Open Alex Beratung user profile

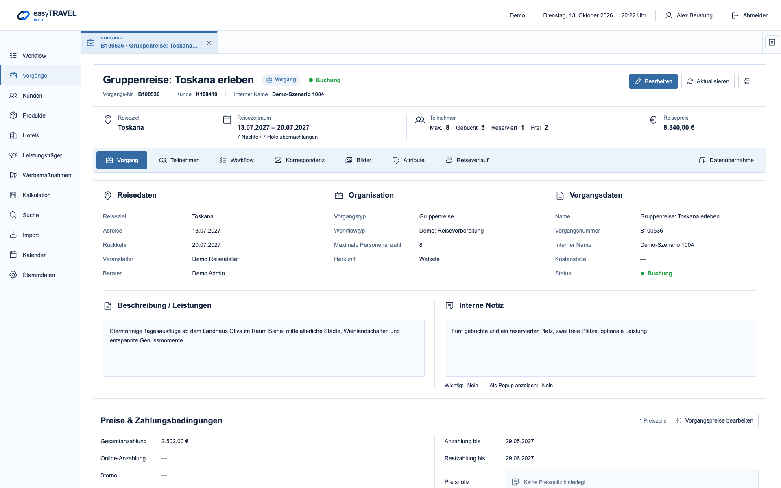coord(689,15)
